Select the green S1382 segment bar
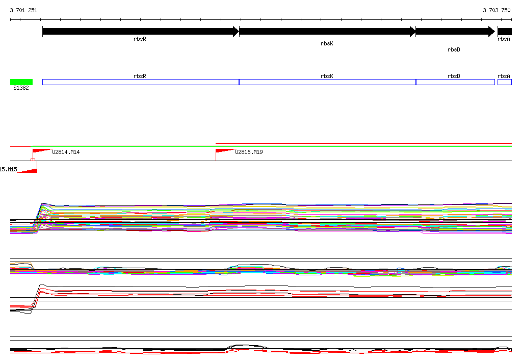Screen dimensions: 522x364 tap(21, 82)
